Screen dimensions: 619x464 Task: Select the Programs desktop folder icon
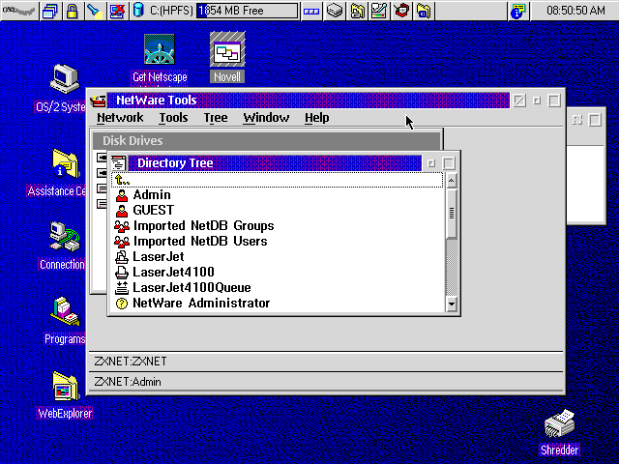pyautogui.click(x=65, y=311)
